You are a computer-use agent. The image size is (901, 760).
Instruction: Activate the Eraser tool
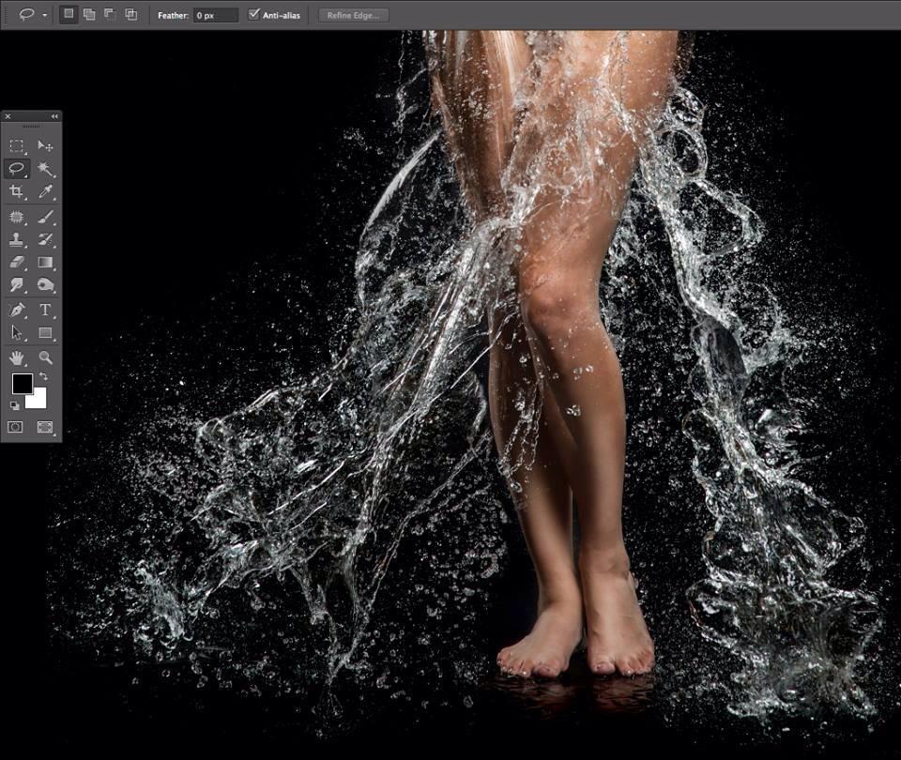pyautogui.click(x=16, y=263)
